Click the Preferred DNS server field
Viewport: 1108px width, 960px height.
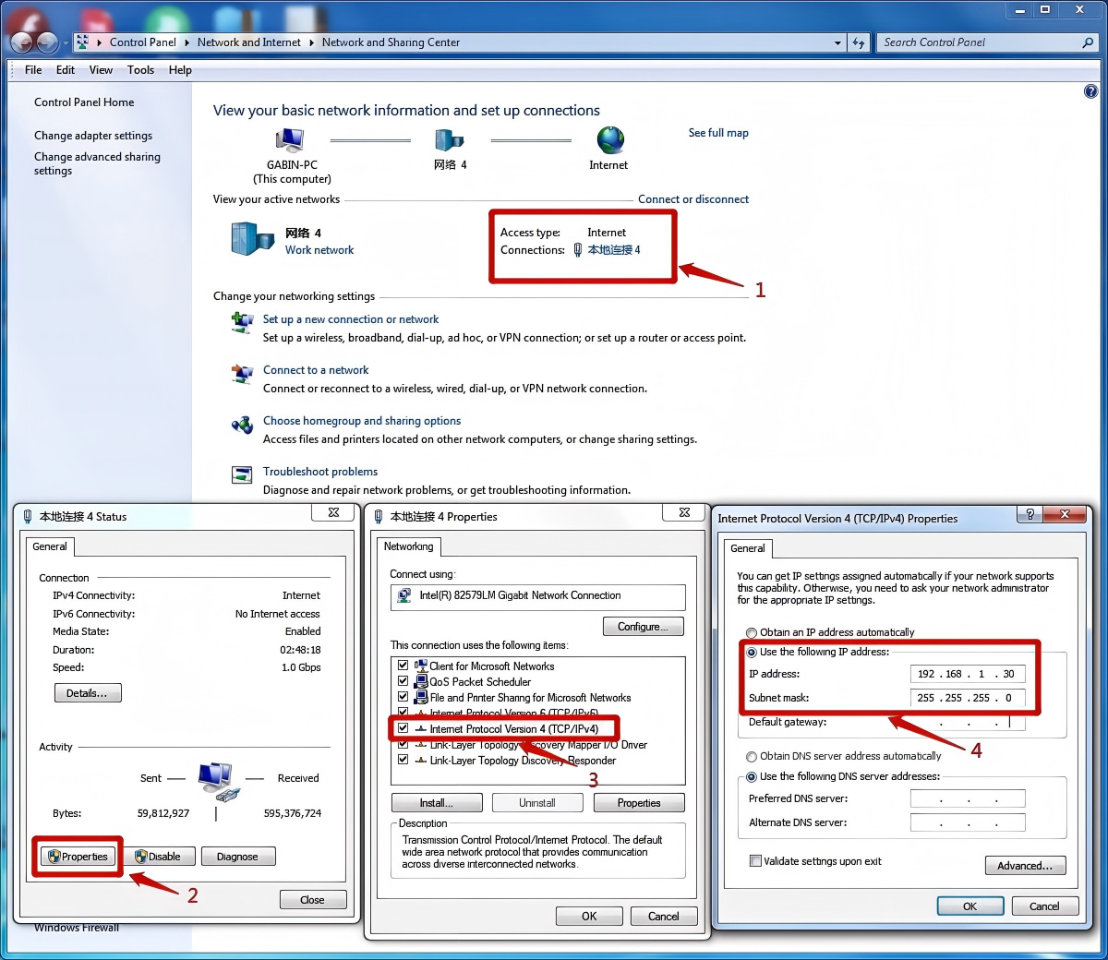[x=968, y=799]
